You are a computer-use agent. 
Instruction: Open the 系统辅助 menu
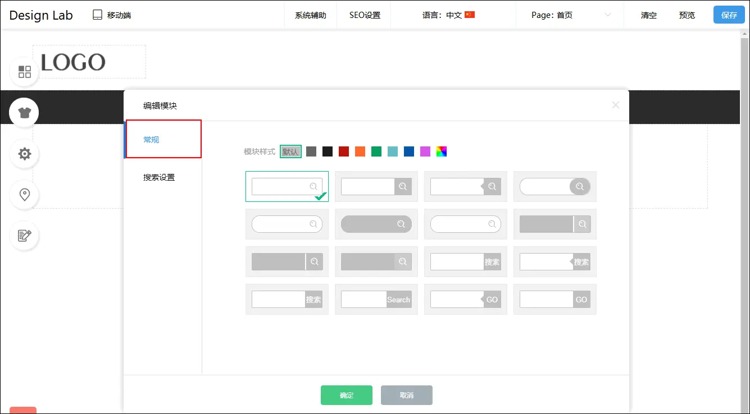310,15
